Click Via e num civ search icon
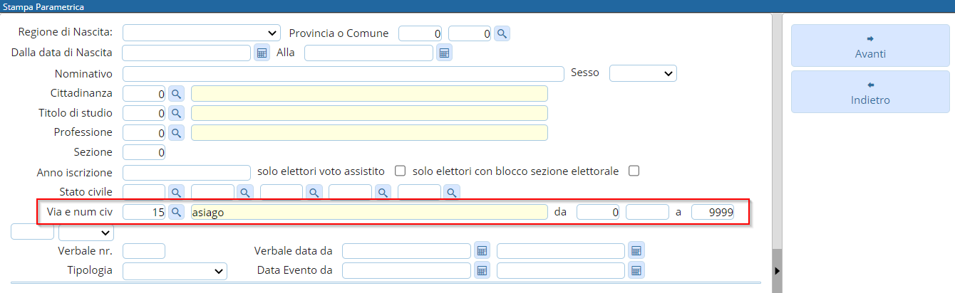 176,212
